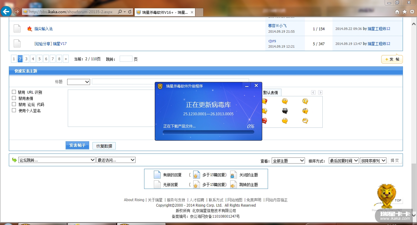Open the 论坛跳转 dropdown
417x225 pixels.
pos(57,160)
